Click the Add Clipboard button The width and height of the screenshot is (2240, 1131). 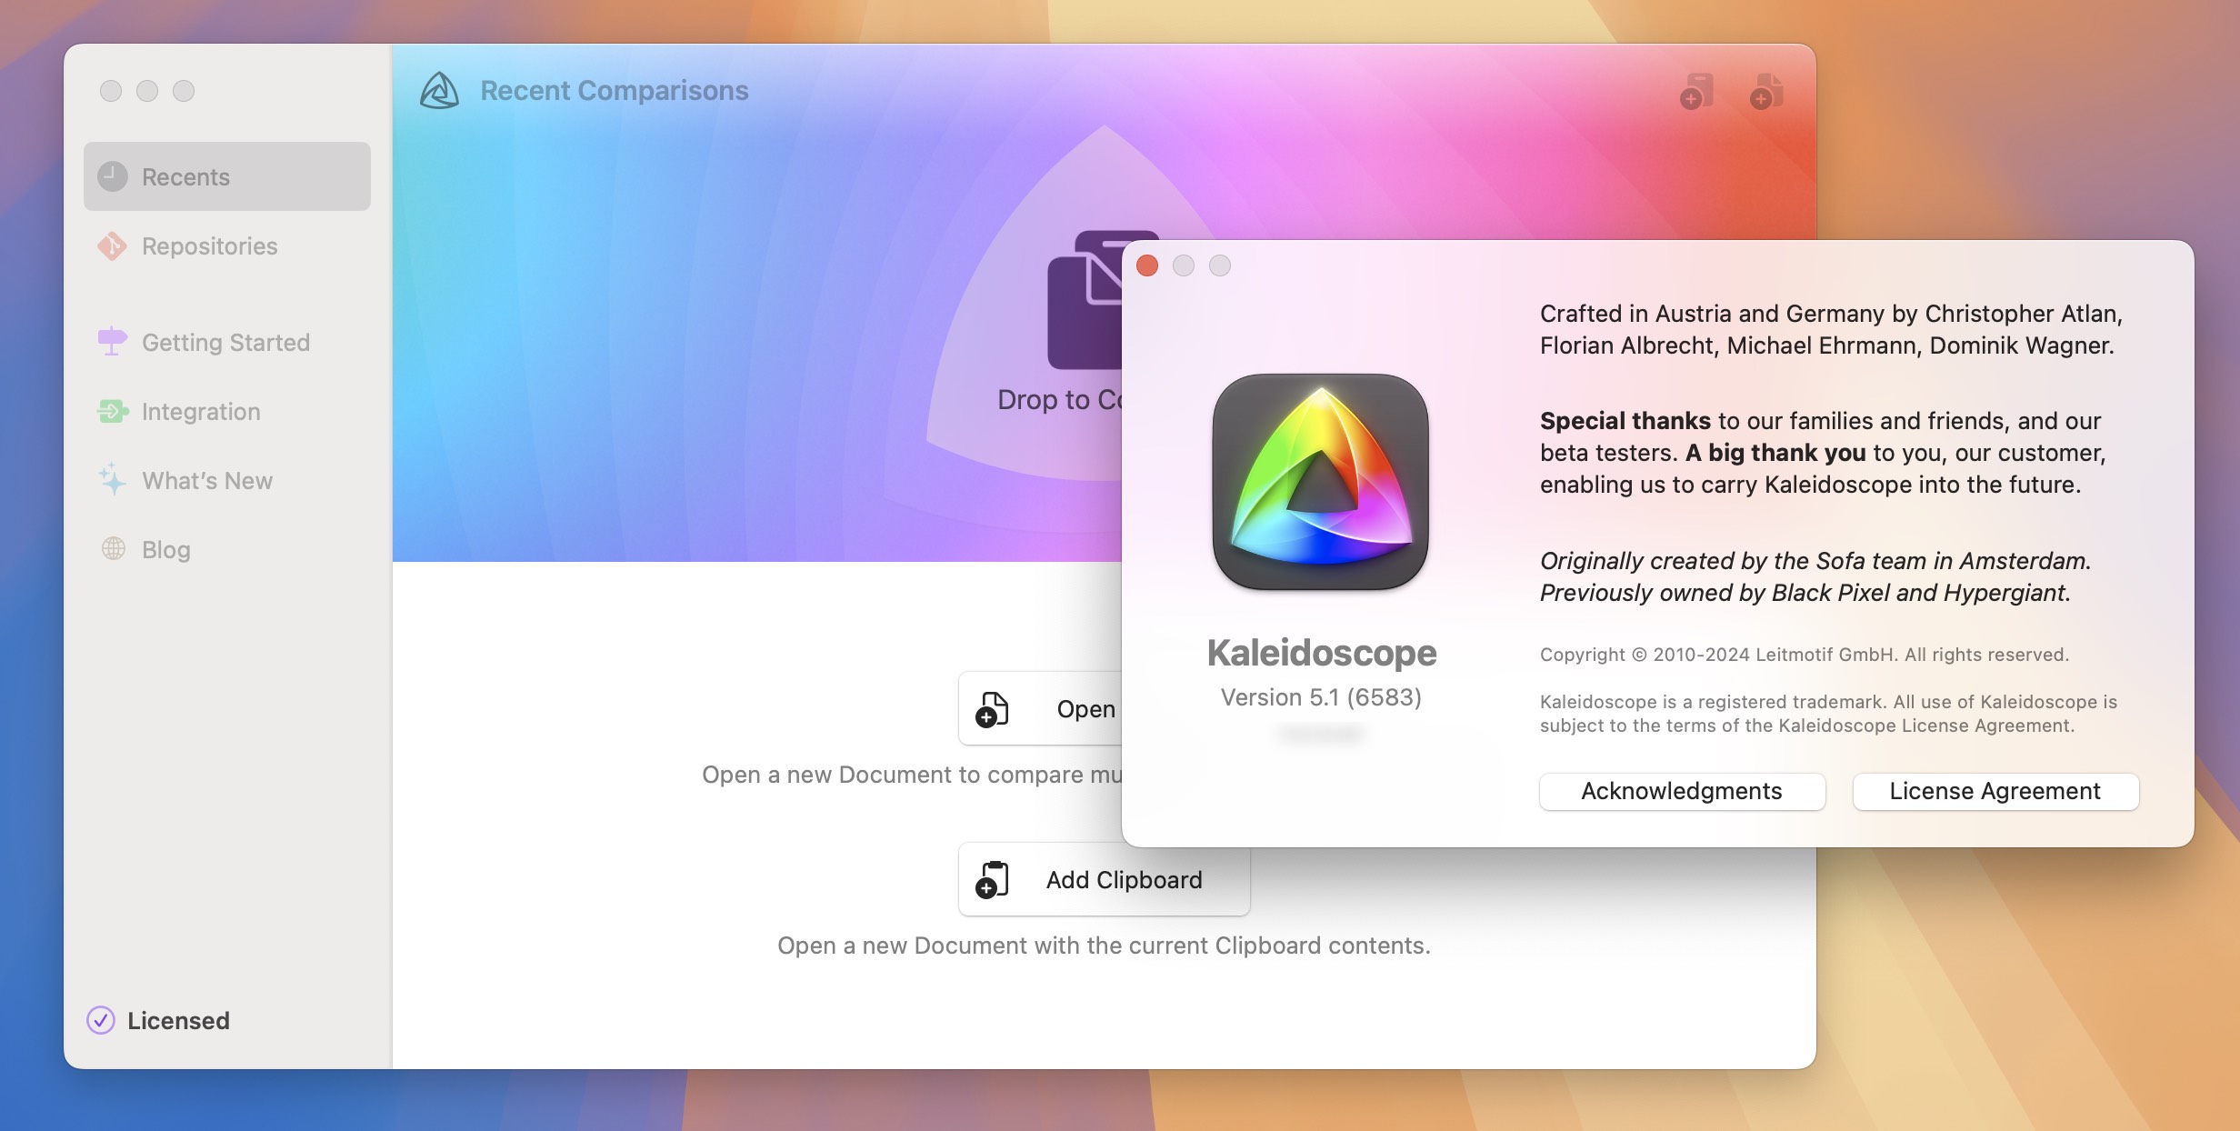click(x=1104, y=879)
